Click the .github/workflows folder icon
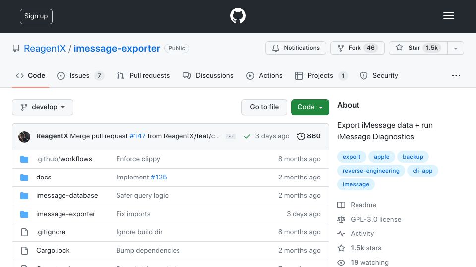This screenshot has width=476, height=267. 24,159
